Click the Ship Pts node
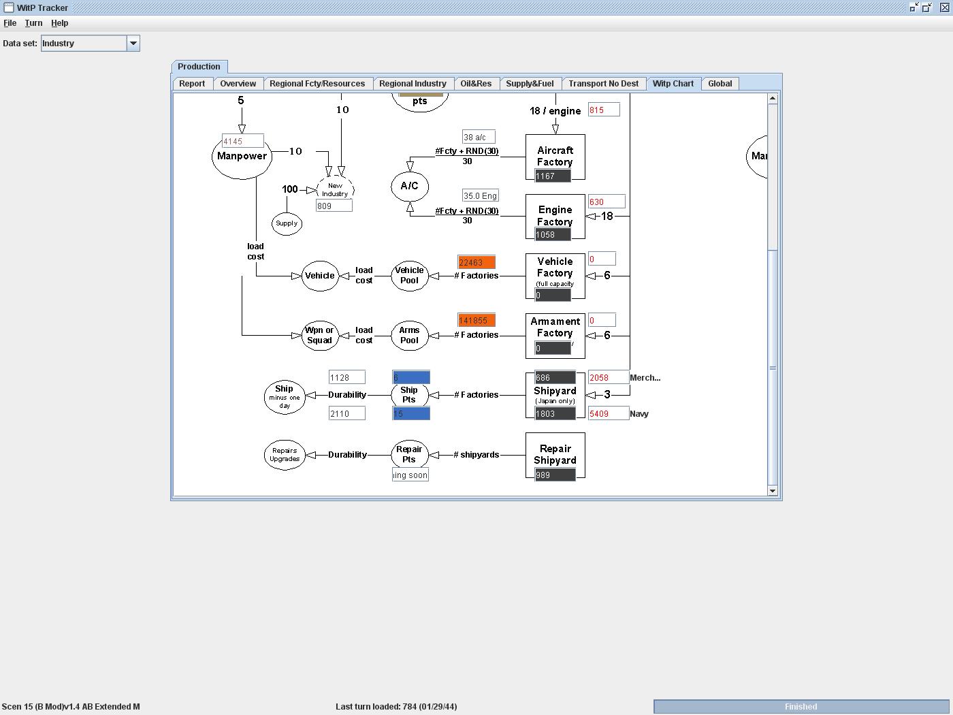Viewport: 953px width, 715px height. 409,395
